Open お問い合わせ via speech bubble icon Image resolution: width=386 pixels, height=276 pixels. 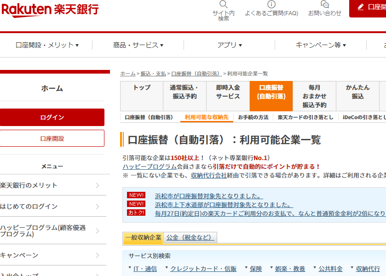pyautogui.click(x=325, y=4)
